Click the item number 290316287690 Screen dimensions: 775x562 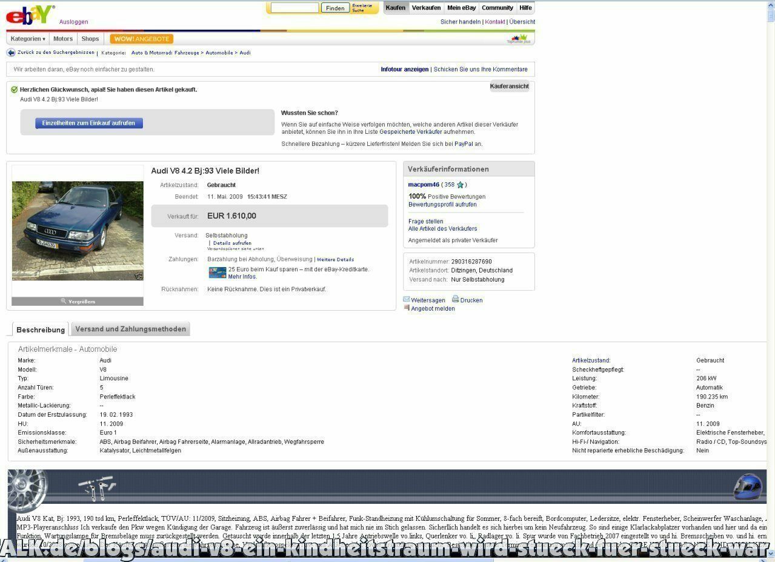[471, 262]
